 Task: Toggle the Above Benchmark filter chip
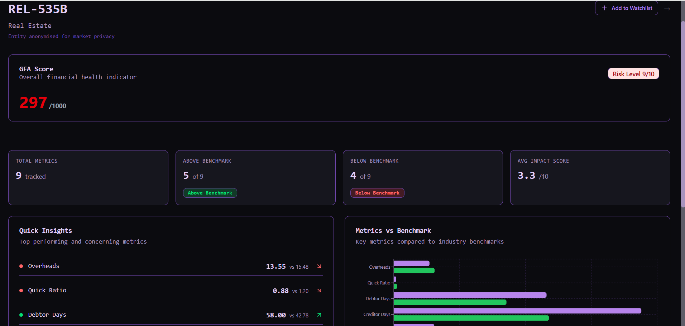pos(210,193)
